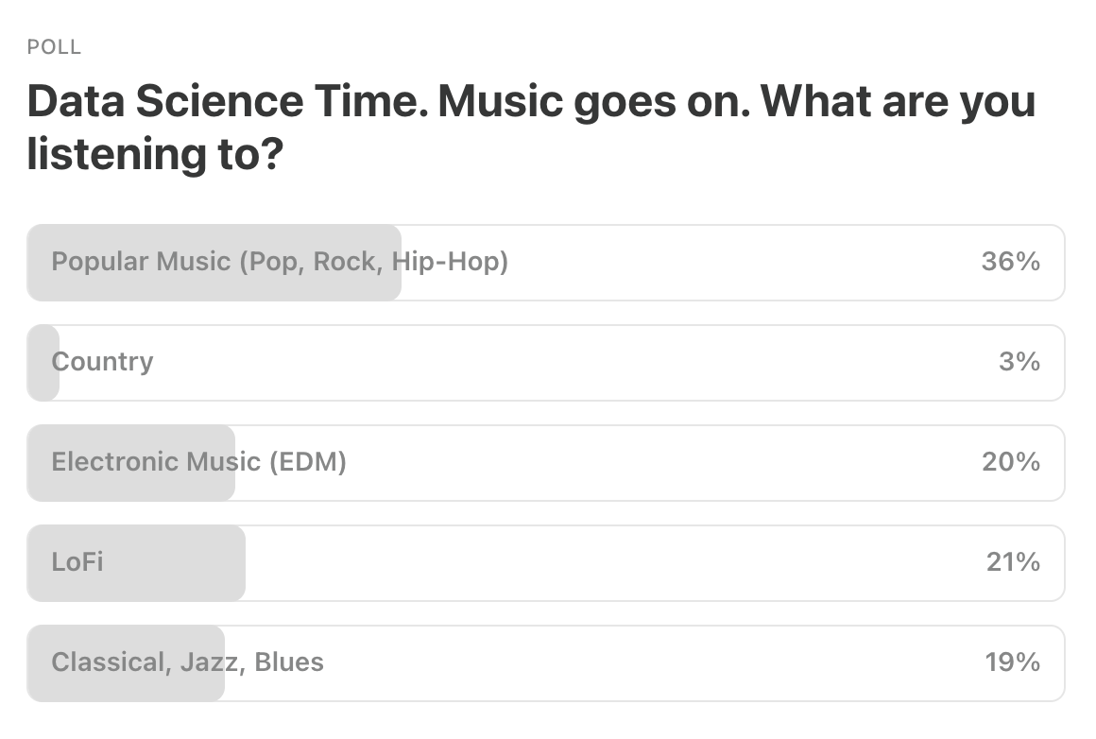Click the LoFi option row
The image size is (1096, 739).
(544, 562)
